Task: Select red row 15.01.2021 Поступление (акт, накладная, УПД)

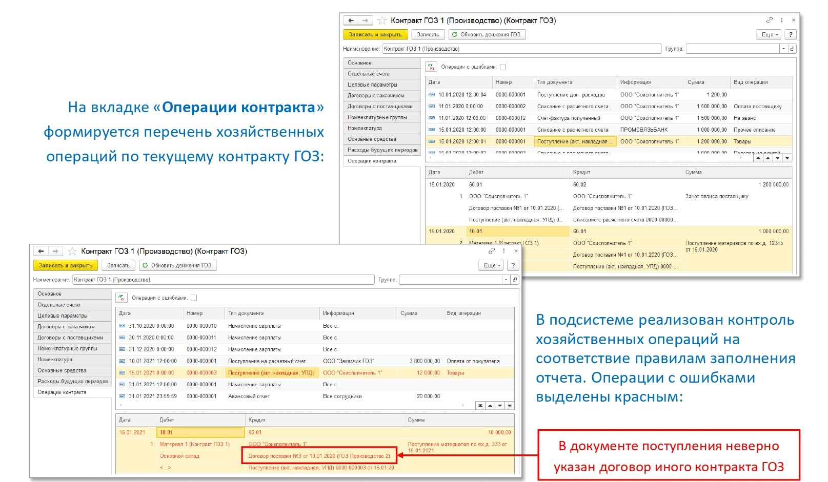Action: point(315,373)
